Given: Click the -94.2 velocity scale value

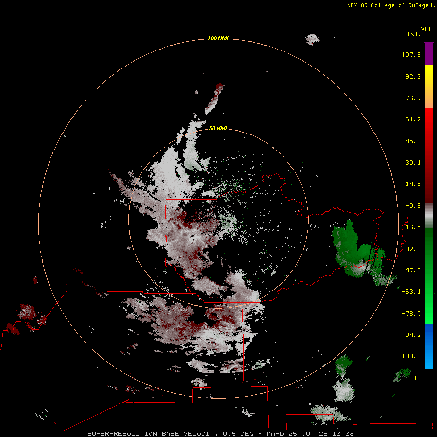Looking at the screenshot, I should (x=411, y=335).
